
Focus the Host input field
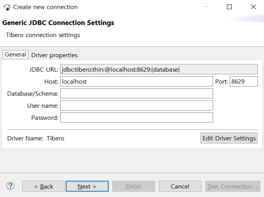click(x=137, y=81)
